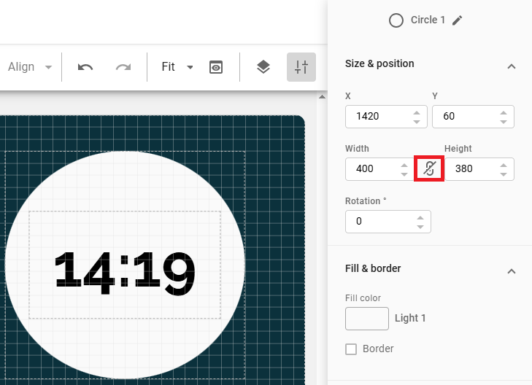Increase Rotation with up arrow
The width and height of the screenshot is (532, 385).
420,218
